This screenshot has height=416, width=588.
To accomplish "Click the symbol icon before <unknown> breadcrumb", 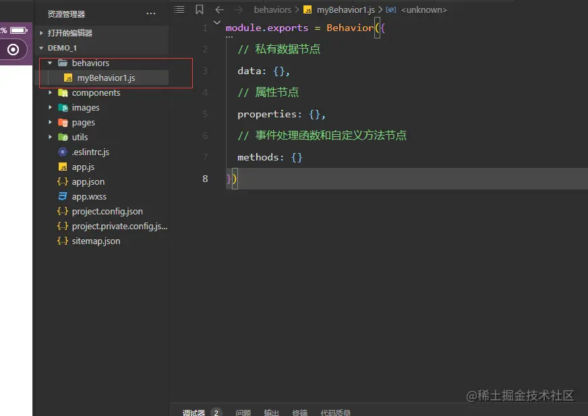I will click(x=390, y=9).
